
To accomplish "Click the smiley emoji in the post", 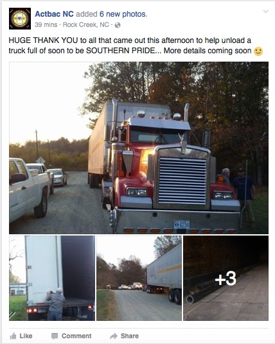I will (x=258, y=51).
